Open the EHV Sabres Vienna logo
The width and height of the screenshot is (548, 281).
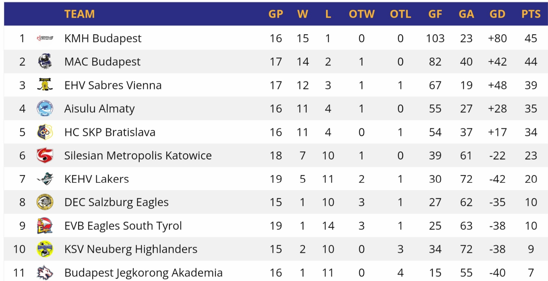click(45, 85)
